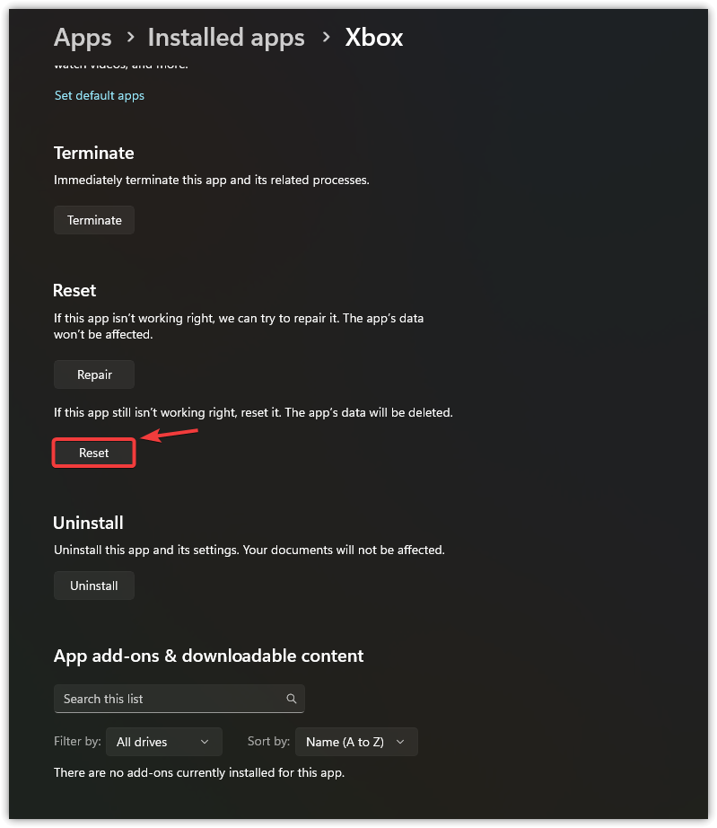This screenshot has height=828, width=717.
Task: Click the chevron between Apps and Installed apps
Action: pyautogui.click(x=130, y=37)
